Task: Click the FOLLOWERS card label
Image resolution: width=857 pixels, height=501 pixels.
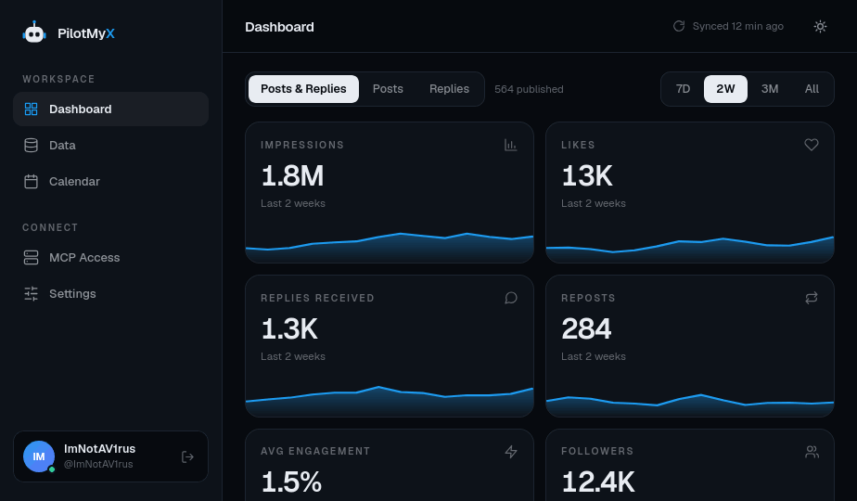Action: [x=597, y=451]
